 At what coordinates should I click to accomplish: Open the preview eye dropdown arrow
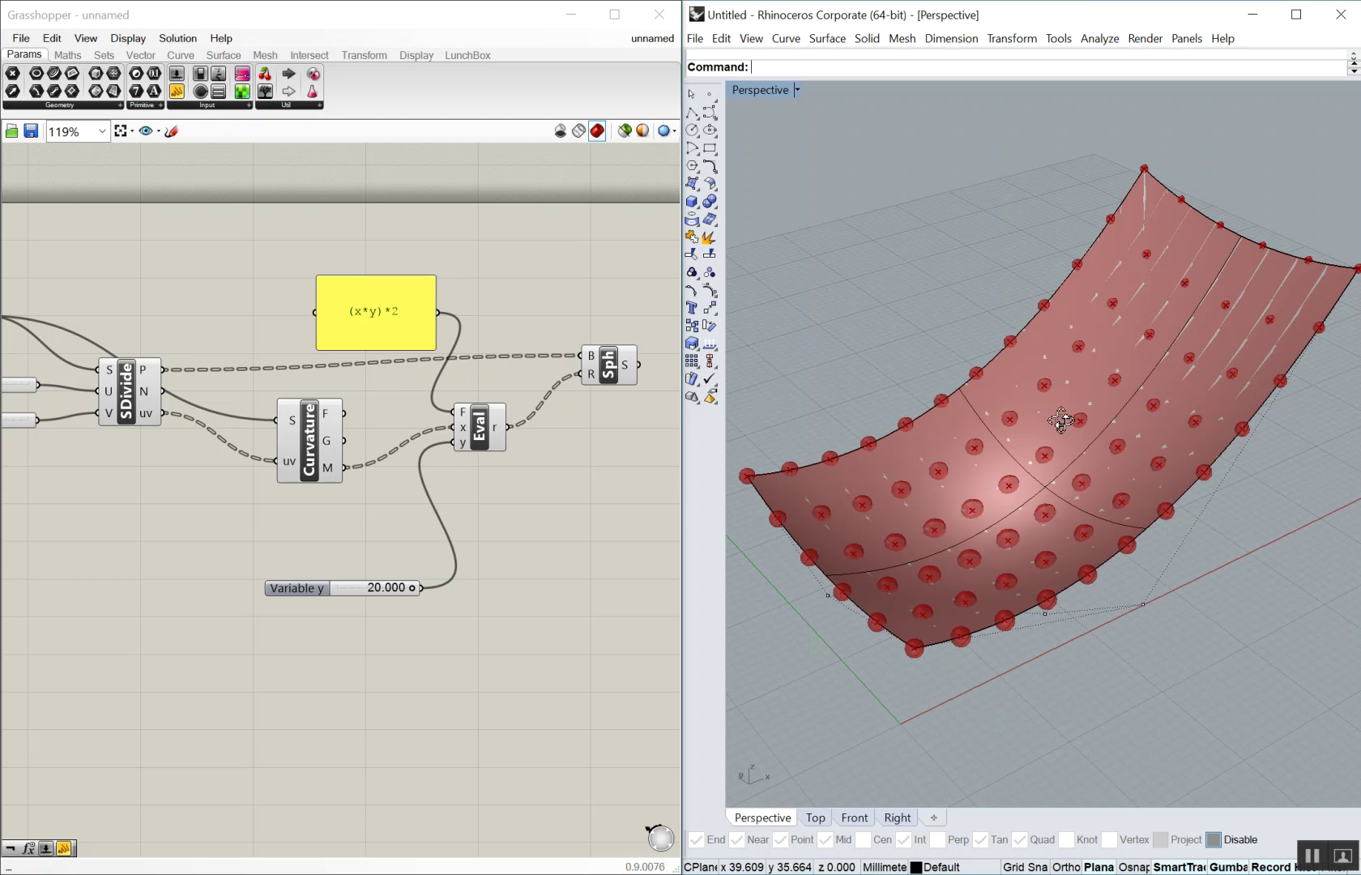(158, 131)
